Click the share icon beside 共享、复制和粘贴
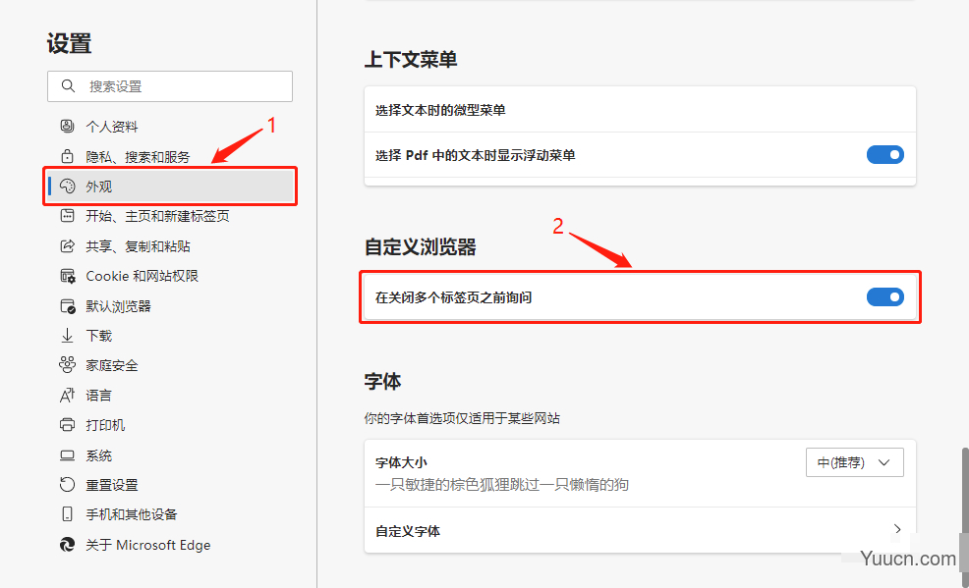969x588 pixels. [67, 245]
